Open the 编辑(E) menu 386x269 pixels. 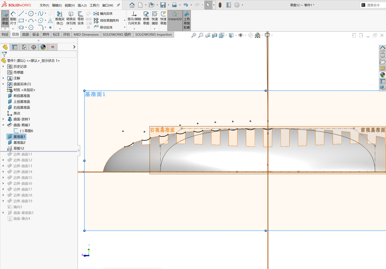pyautogui.click(x=57, y=5)
